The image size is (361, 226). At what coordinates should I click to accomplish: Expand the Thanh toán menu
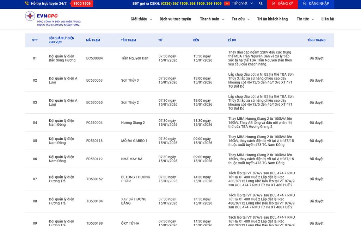[212, 19]
